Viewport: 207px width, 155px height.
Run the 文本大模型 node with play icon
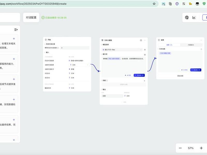click(x=141, y=40)
